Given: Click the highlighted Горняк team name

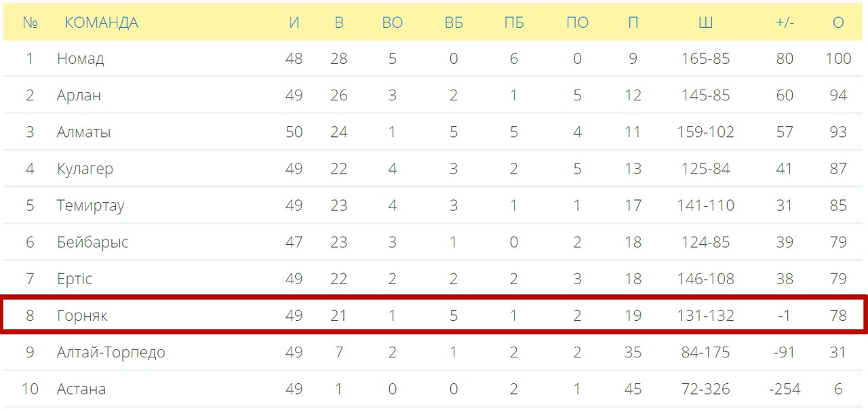Looking at the screenshot, I should 82,315.
